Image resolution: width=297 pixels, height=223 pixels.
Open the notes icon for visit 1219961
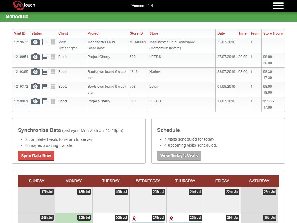(x=45, y=101)
